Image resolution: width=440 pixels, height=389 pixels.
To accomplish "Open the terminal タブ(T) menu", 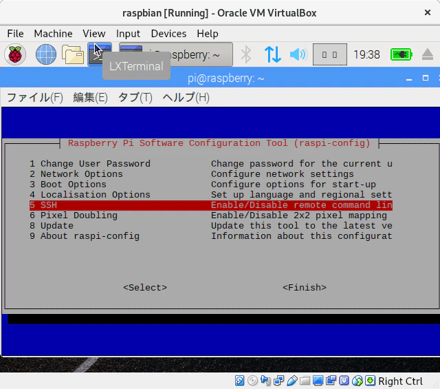I will (x=135, y=98).
